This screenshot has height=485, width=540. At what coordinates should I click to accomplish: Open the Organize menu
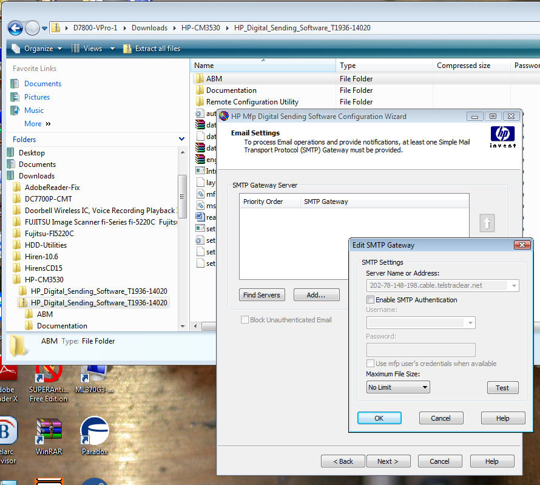38,49
